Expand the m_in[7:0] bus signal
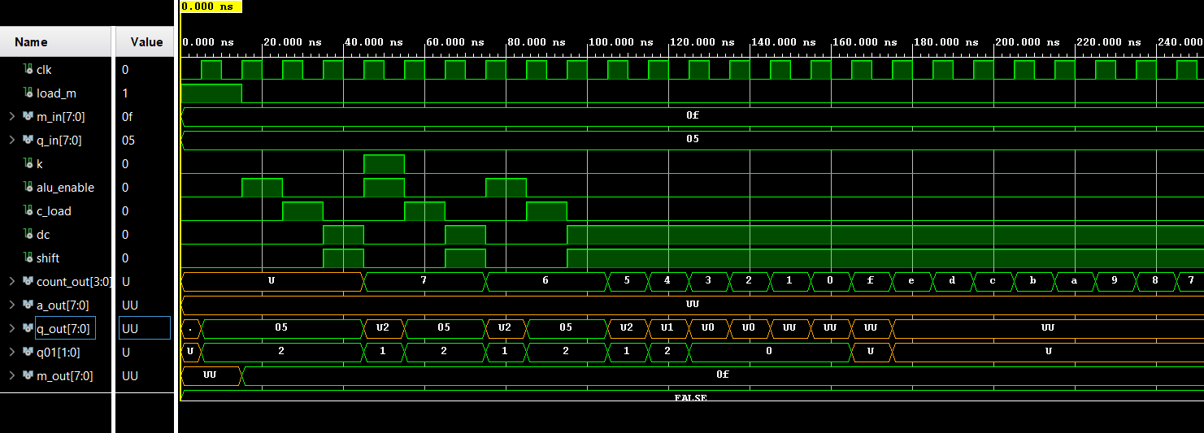1204x433 pixels. 12,117
